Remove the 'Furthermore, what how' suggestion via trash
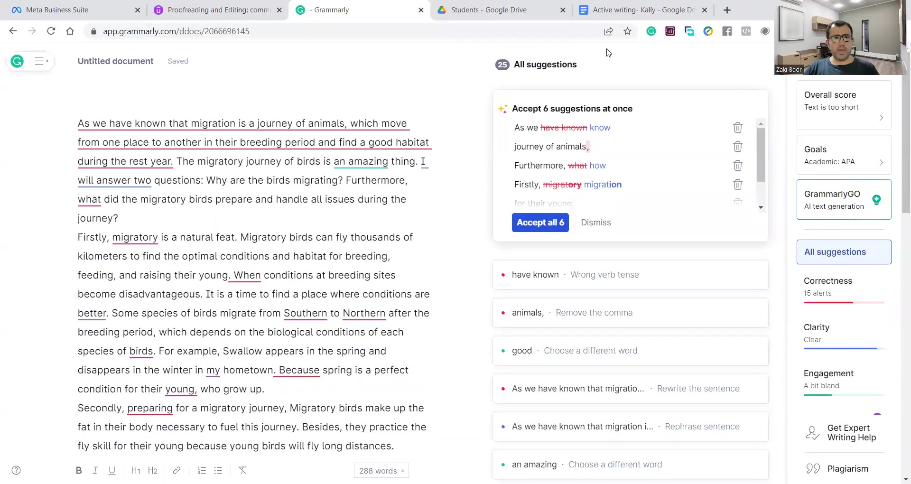911x484 pixels. tap(737, 166)
